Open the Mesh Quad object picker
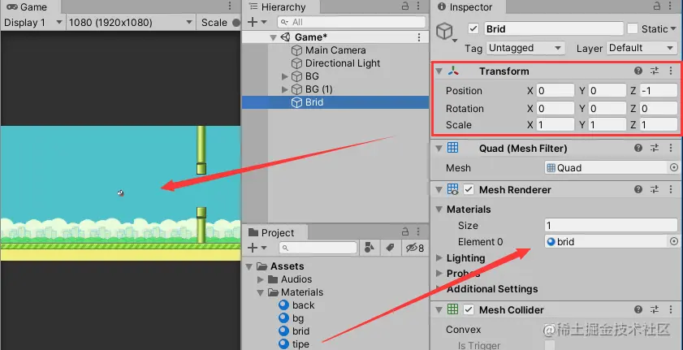 (674, 167)
